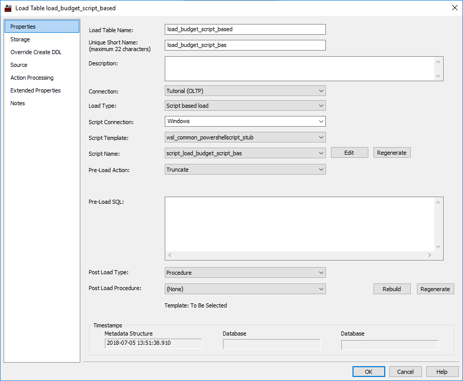This screenshot has width=463, height=381.
Task: Go to Action Processing page
Action: tap(32, 78)
